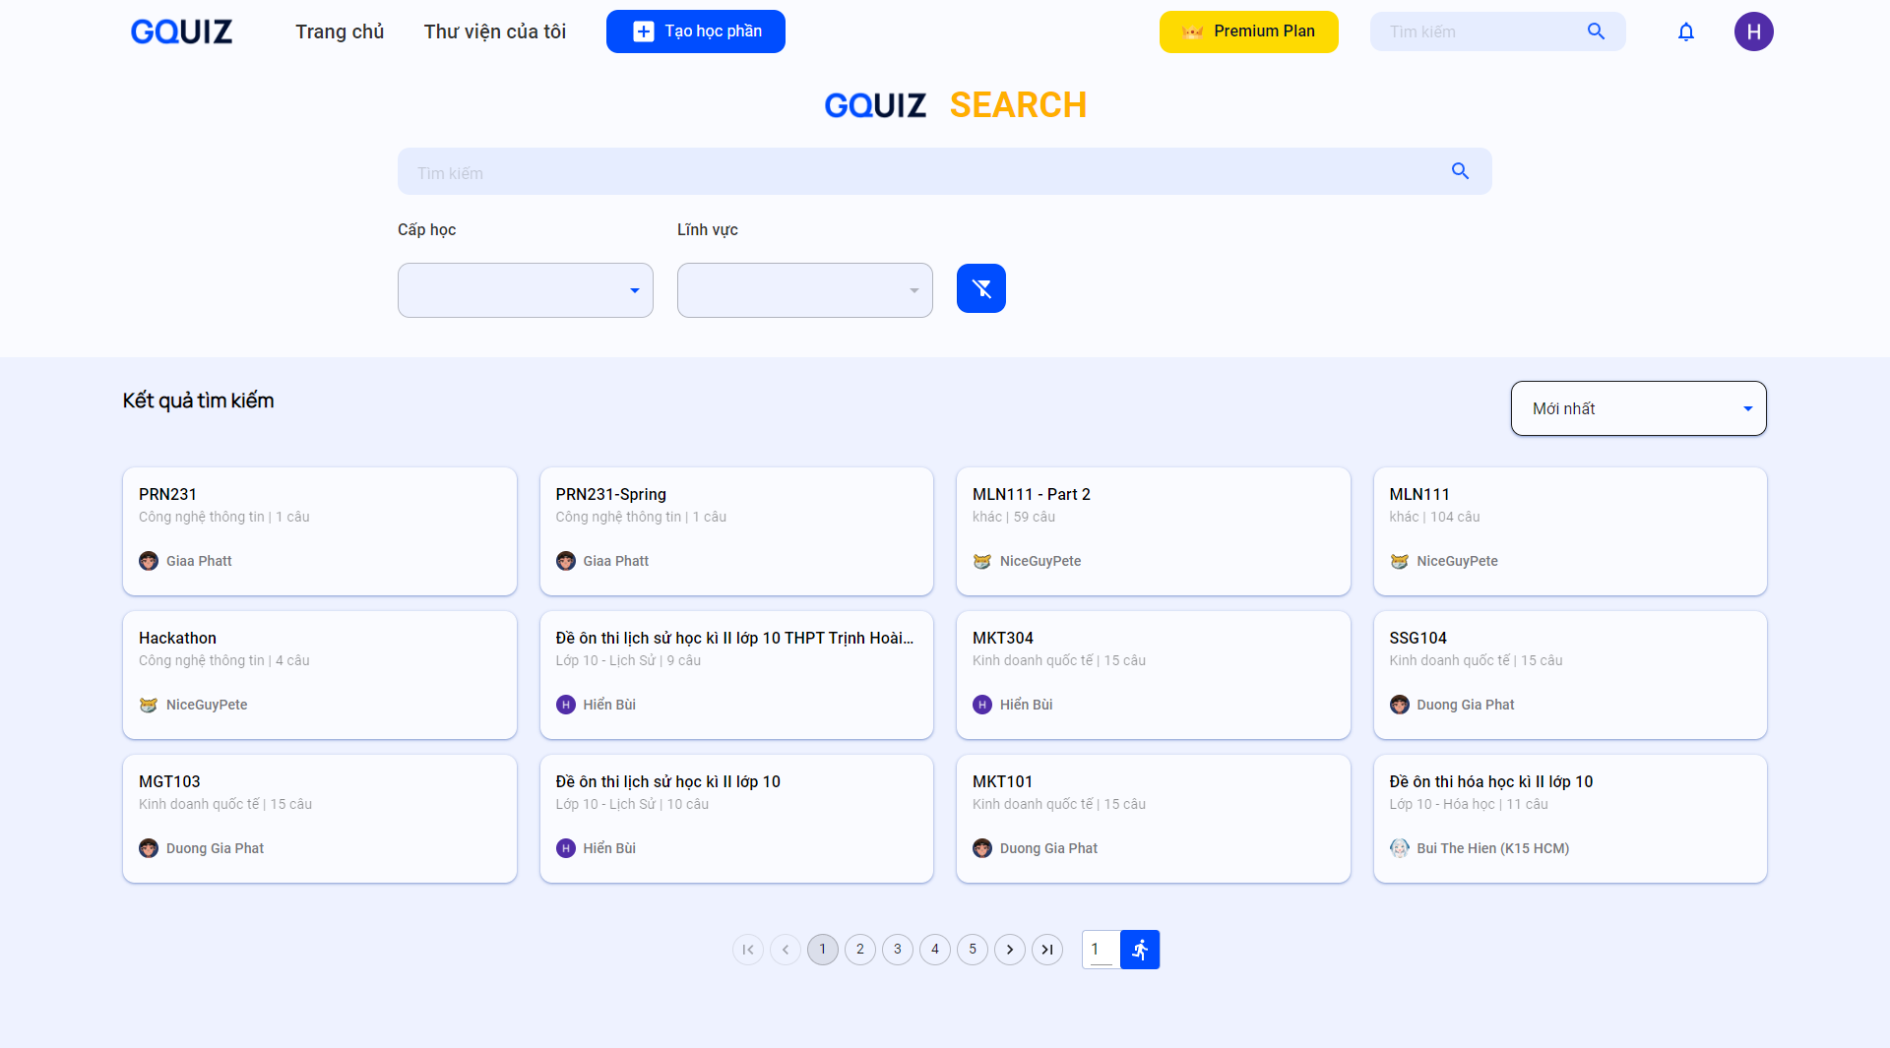
Task: Open the MKT304 quiz card
Action: pyautogui.click(x=1154, y=675)
